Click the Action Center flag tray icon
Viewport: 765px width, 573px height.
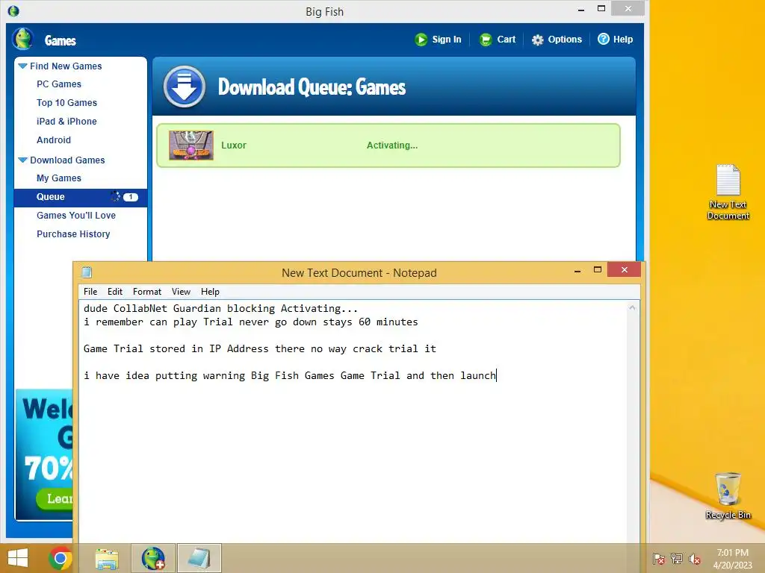[659, 558]
